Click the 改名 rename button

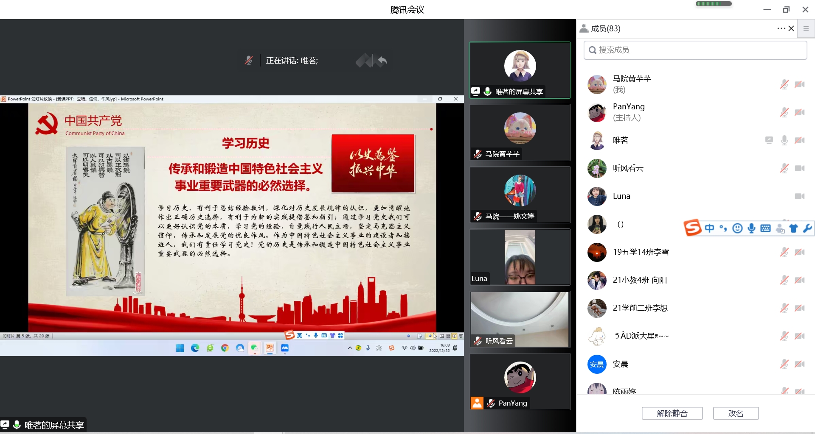click(736, 413)
